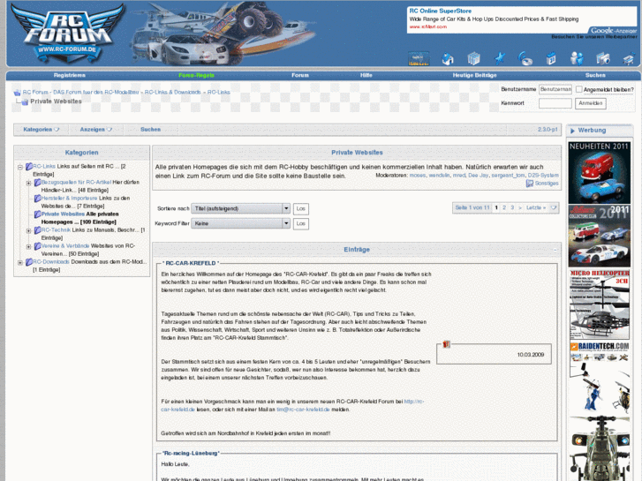This screenshot has width=642, height=481.
Task: Collapse the RC-Links tree node
Action: tap(20, 167)
